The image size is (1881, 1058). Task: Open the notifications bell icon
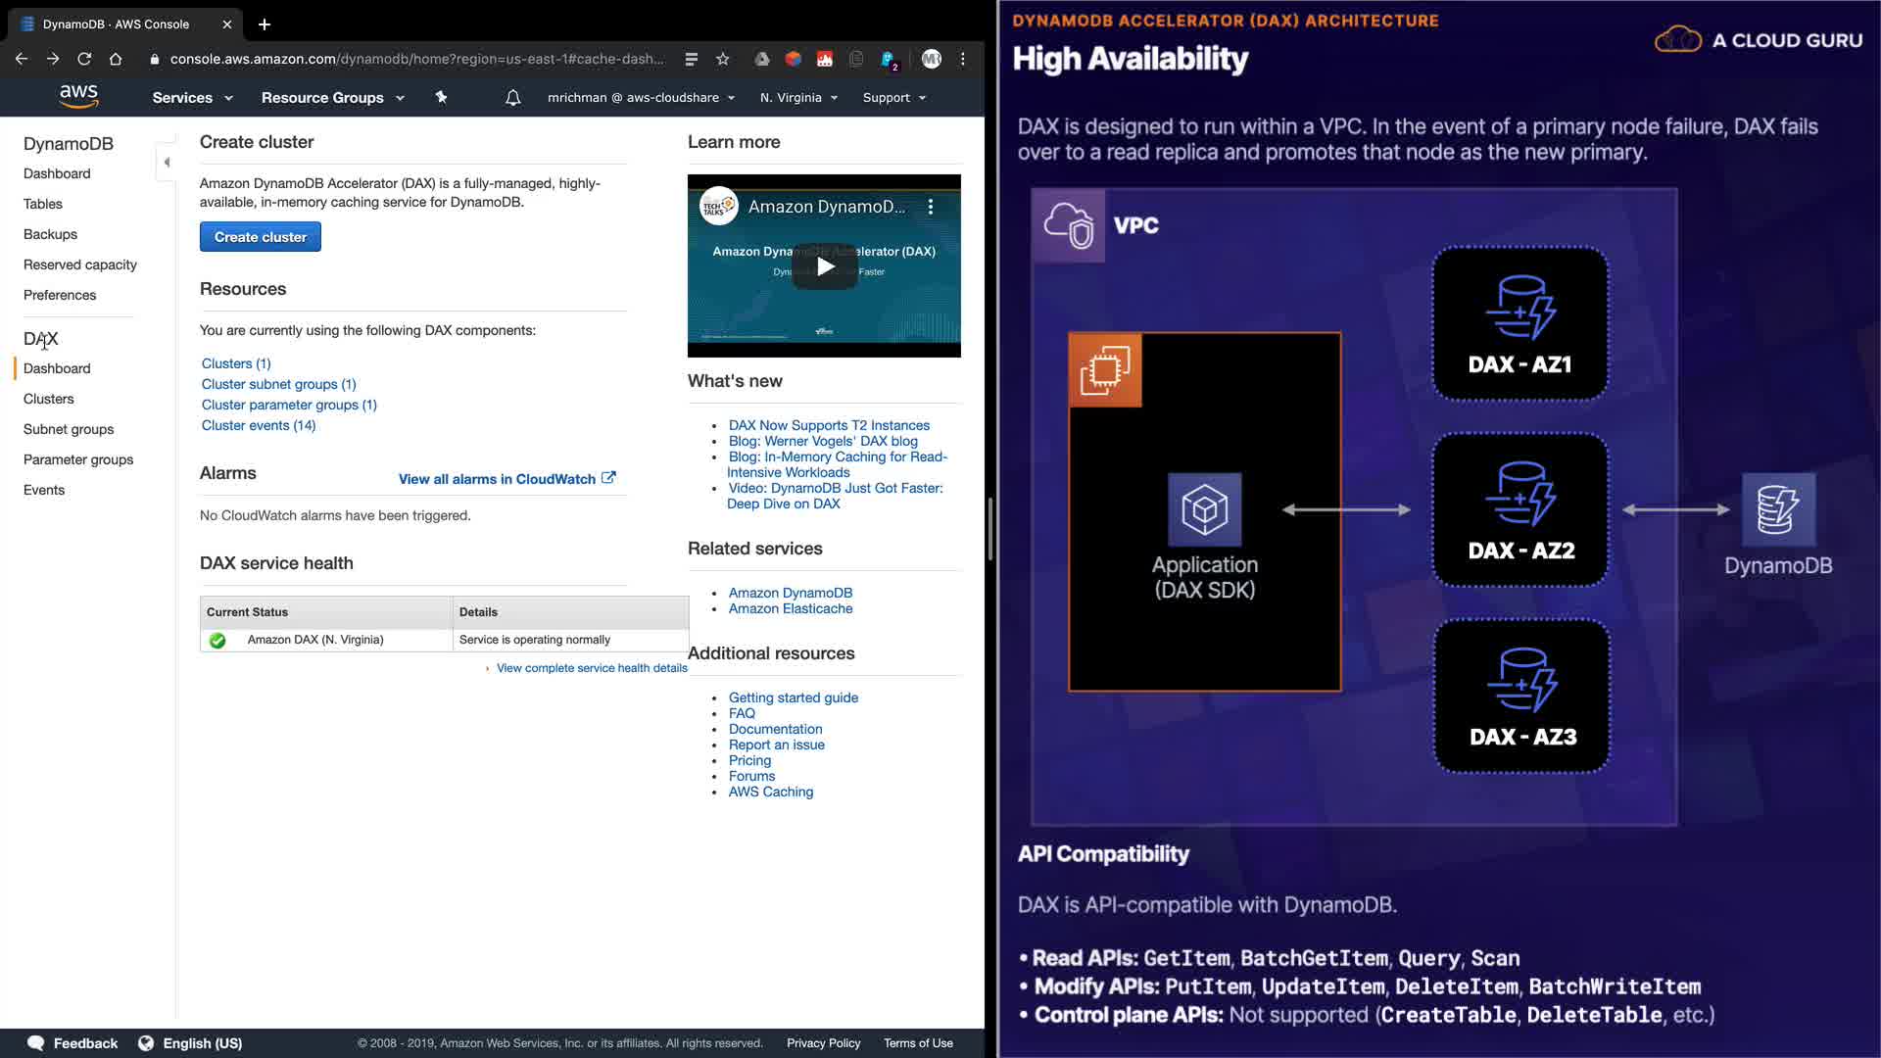512,97
